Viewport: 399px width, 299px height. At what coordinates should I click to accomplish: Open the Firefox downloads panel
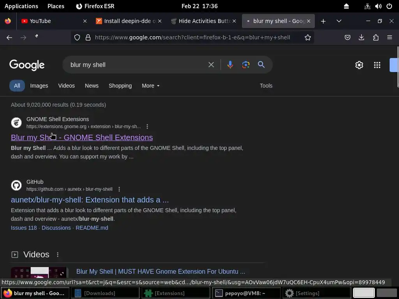pyautogui.click(x=361, y=38)
